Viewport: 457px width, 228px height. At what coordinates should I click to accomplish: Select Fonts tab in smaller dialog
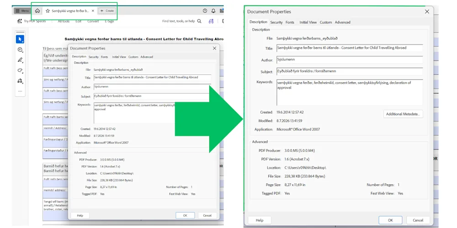104,57
